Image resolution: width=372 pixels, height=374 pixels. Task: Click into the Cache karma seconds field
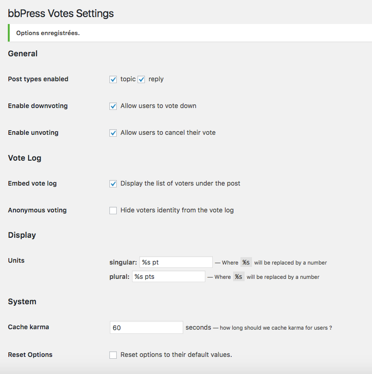pos(146,327)
